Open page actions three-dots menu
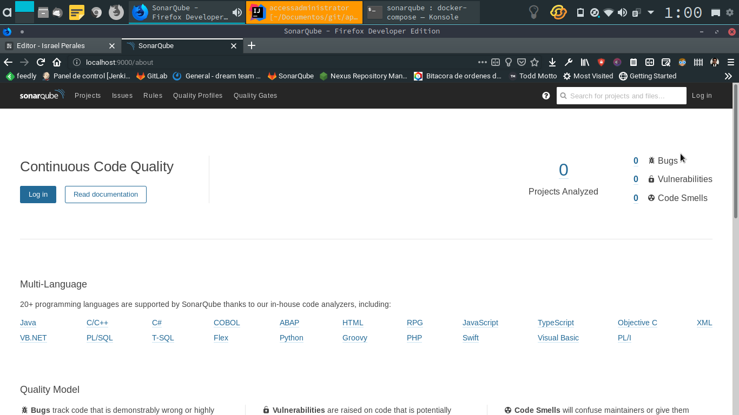The height and width of the screenshot is (415, 739). (x=482, y=62)
